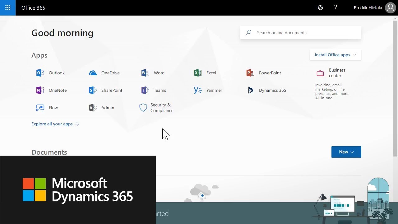Follow the Explore all your apps link
Image resolution: width=398 pixels, height=224 pixels.
[55, 124]
